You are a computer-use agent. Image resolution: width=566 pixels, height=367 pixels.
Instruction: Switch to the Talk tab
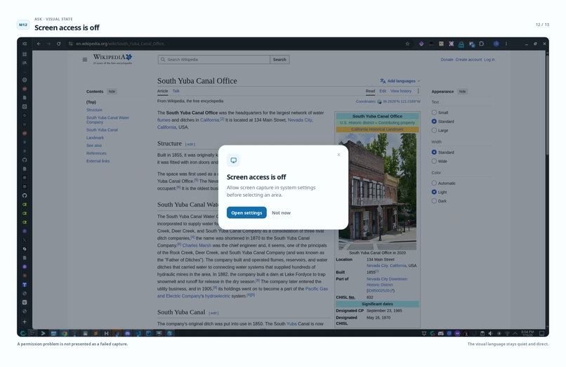[x=176, y=91]
